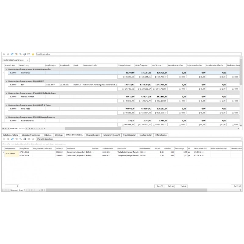Screen dimensions: 244x244
Task: Click the favorite star in the Offene EK-Bestellpos. toolbar
Action: [x=33, y=139]
